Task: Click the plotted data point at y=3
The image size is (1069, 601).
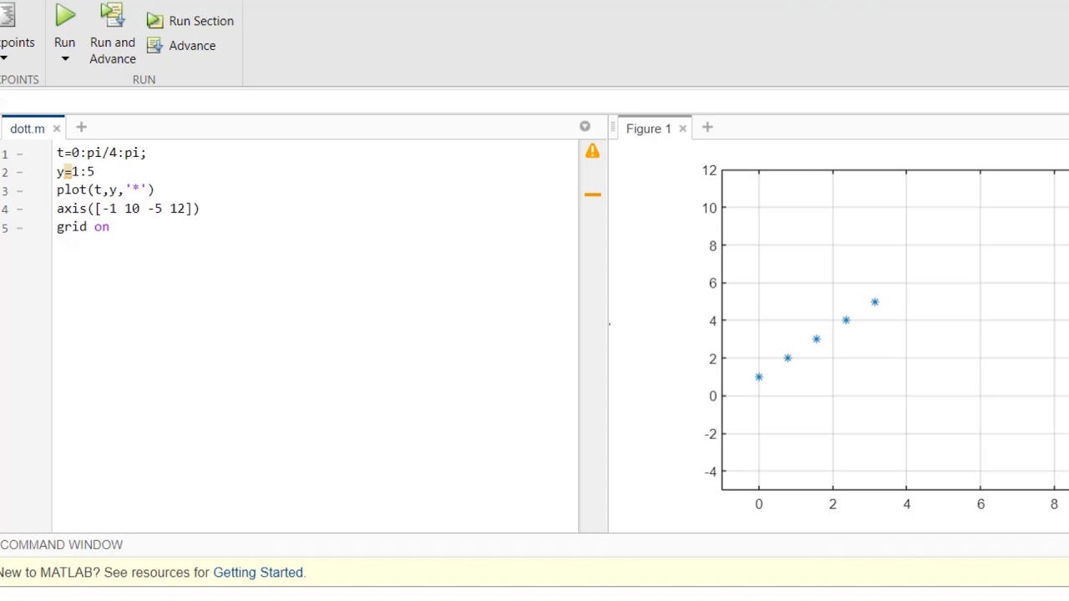Action: [x=816, y=340]
